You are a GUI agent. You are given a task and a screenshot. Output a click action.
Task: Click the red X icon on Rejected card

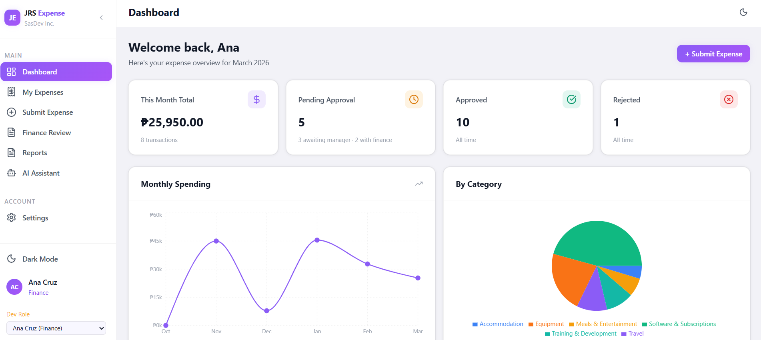[729, 100]
